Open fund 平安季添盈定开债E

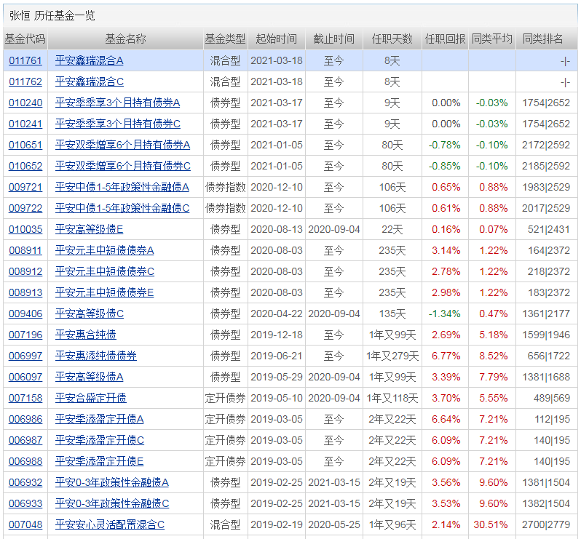pos(99,462)
